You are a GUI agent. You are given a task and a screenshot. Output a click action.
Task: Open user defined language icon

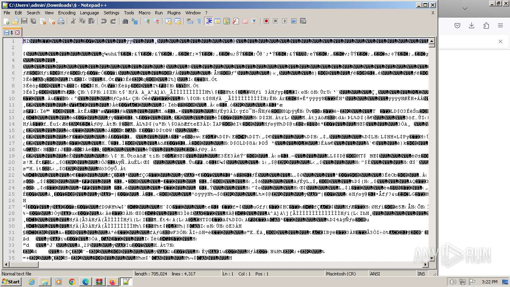coord(218,21)
